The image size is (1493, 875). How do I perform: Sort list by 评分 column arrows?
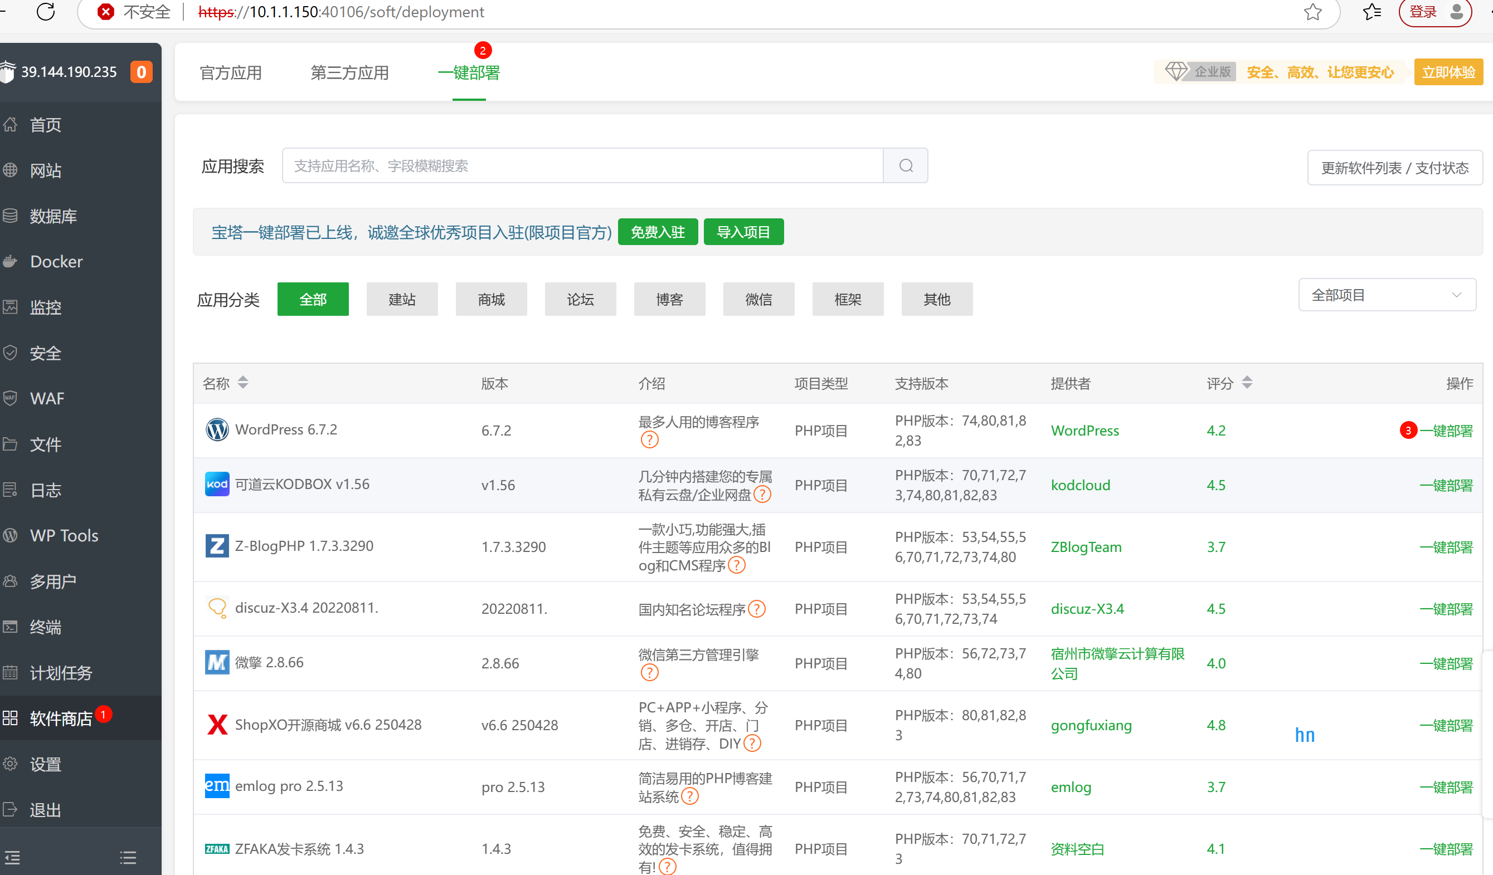1247,383
